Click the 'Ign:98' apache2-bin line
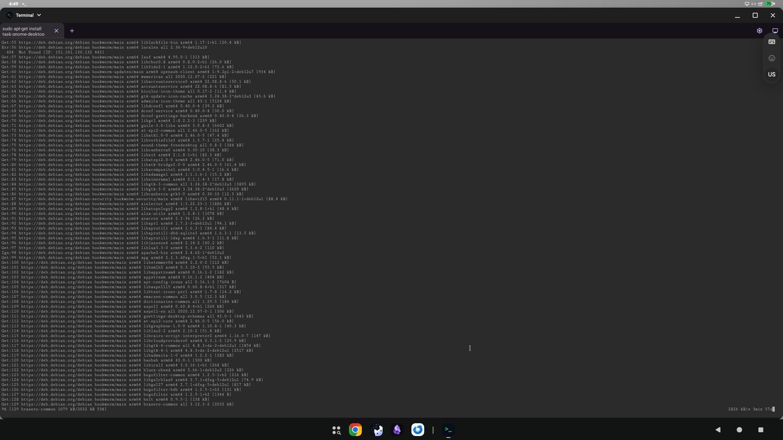 [113, 252]
